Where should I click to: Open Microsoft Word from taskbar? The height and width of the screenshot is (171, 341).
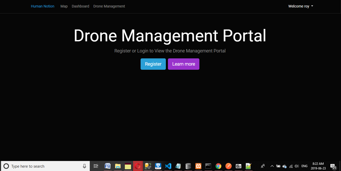pos(108,166)
